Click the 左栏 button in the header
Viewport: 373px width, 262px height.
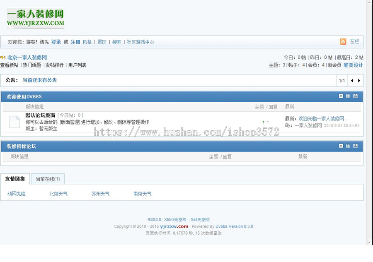click(354, 41)
